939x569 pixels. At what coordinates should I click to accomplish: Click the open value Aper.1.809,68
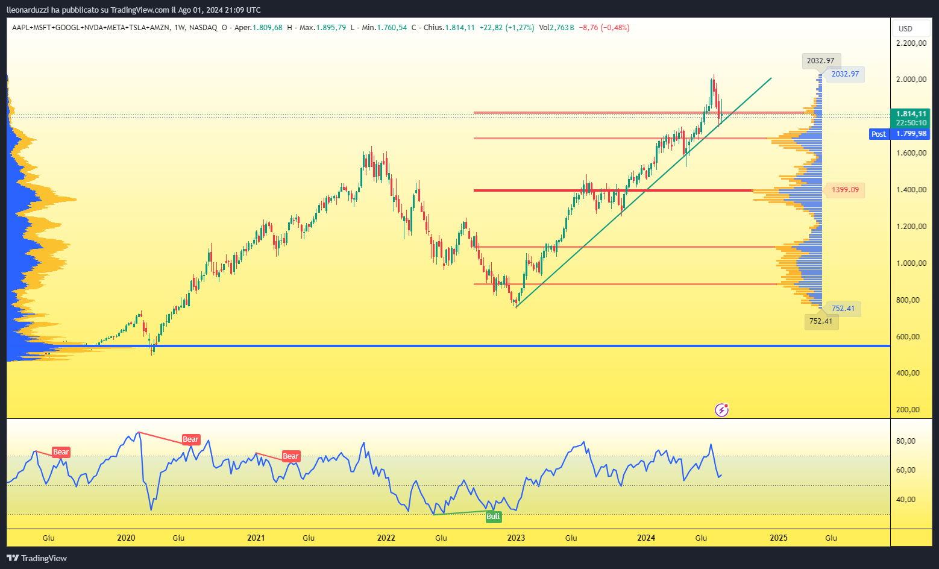click(x=253, y=28)
